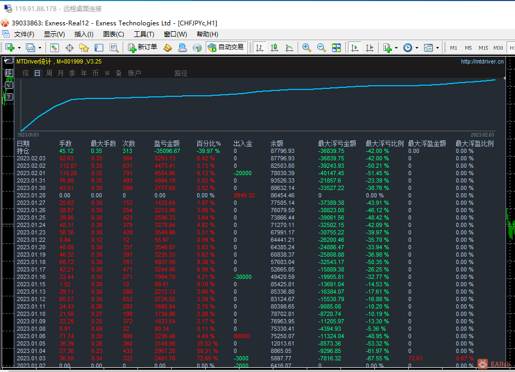Screen dimensions: 515x372
Task: Toggle the 自动交易 auto trading button
Action: [x=225, y=48]
